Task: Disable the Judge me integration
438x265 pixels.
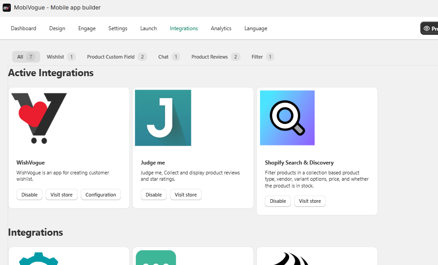Action: 154,195
